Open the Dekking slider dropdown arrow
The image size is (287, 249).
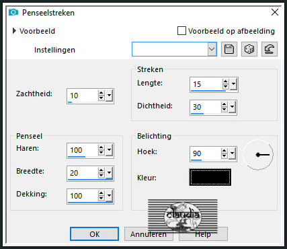point(109,196)
